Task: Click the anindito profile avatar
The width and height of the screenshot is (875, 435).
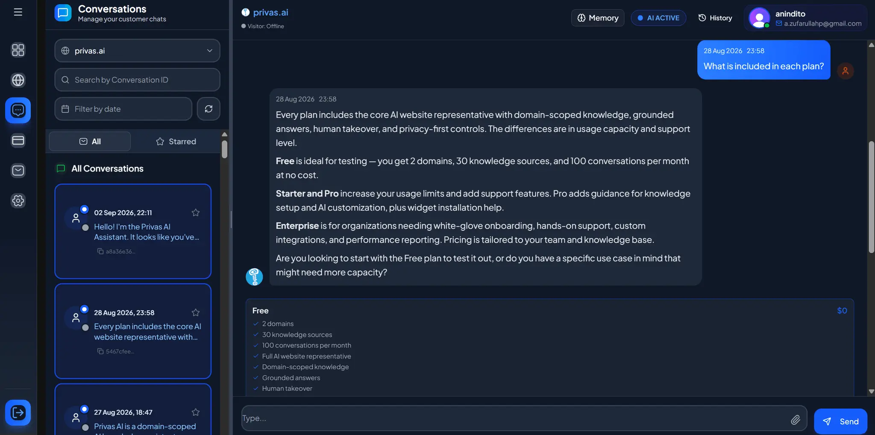Action: click(x=759, y=18)
